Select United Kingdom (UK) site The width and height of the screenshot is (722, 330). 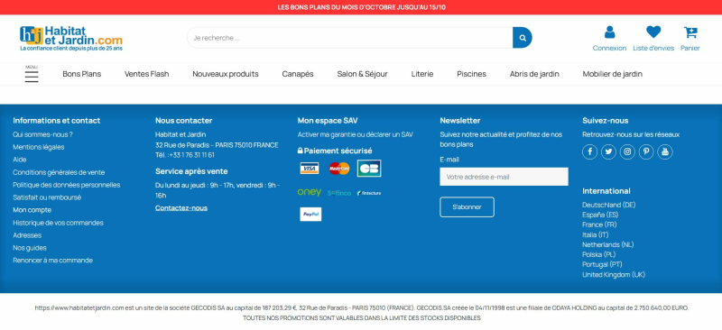(x=614, y=275)
